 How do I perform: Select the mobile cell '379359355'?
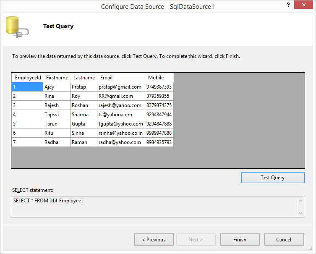click(x=159, y=96)
